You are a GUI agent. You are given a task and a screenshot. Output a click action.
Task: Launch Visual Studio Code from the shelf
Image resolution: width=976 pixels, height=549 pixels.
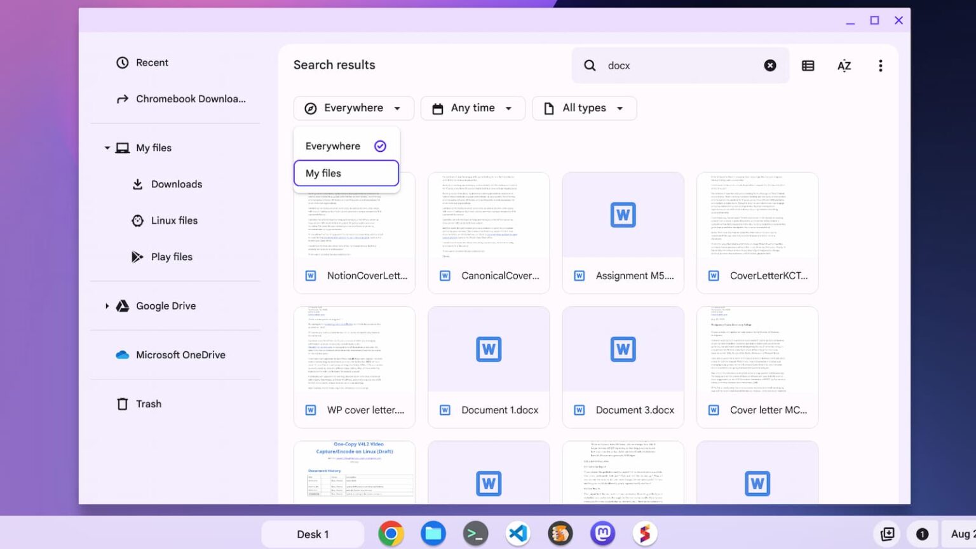(518, 534)
